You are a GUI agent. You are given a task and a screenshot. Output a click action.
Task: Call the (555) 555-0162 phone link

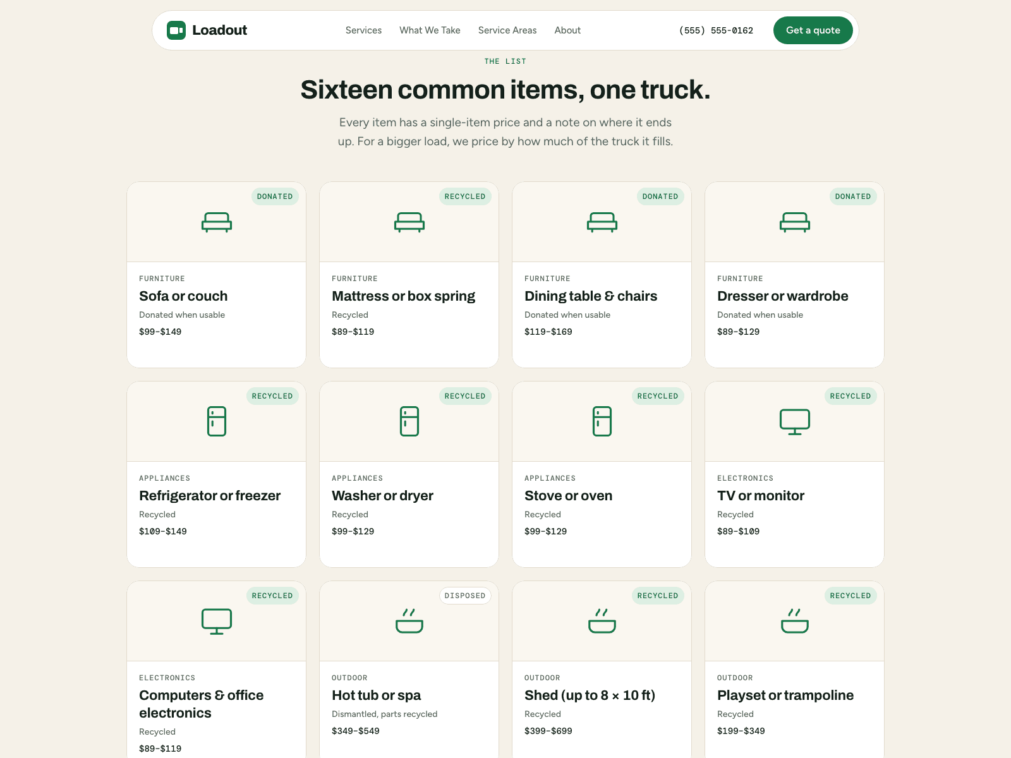click(716, 30)
